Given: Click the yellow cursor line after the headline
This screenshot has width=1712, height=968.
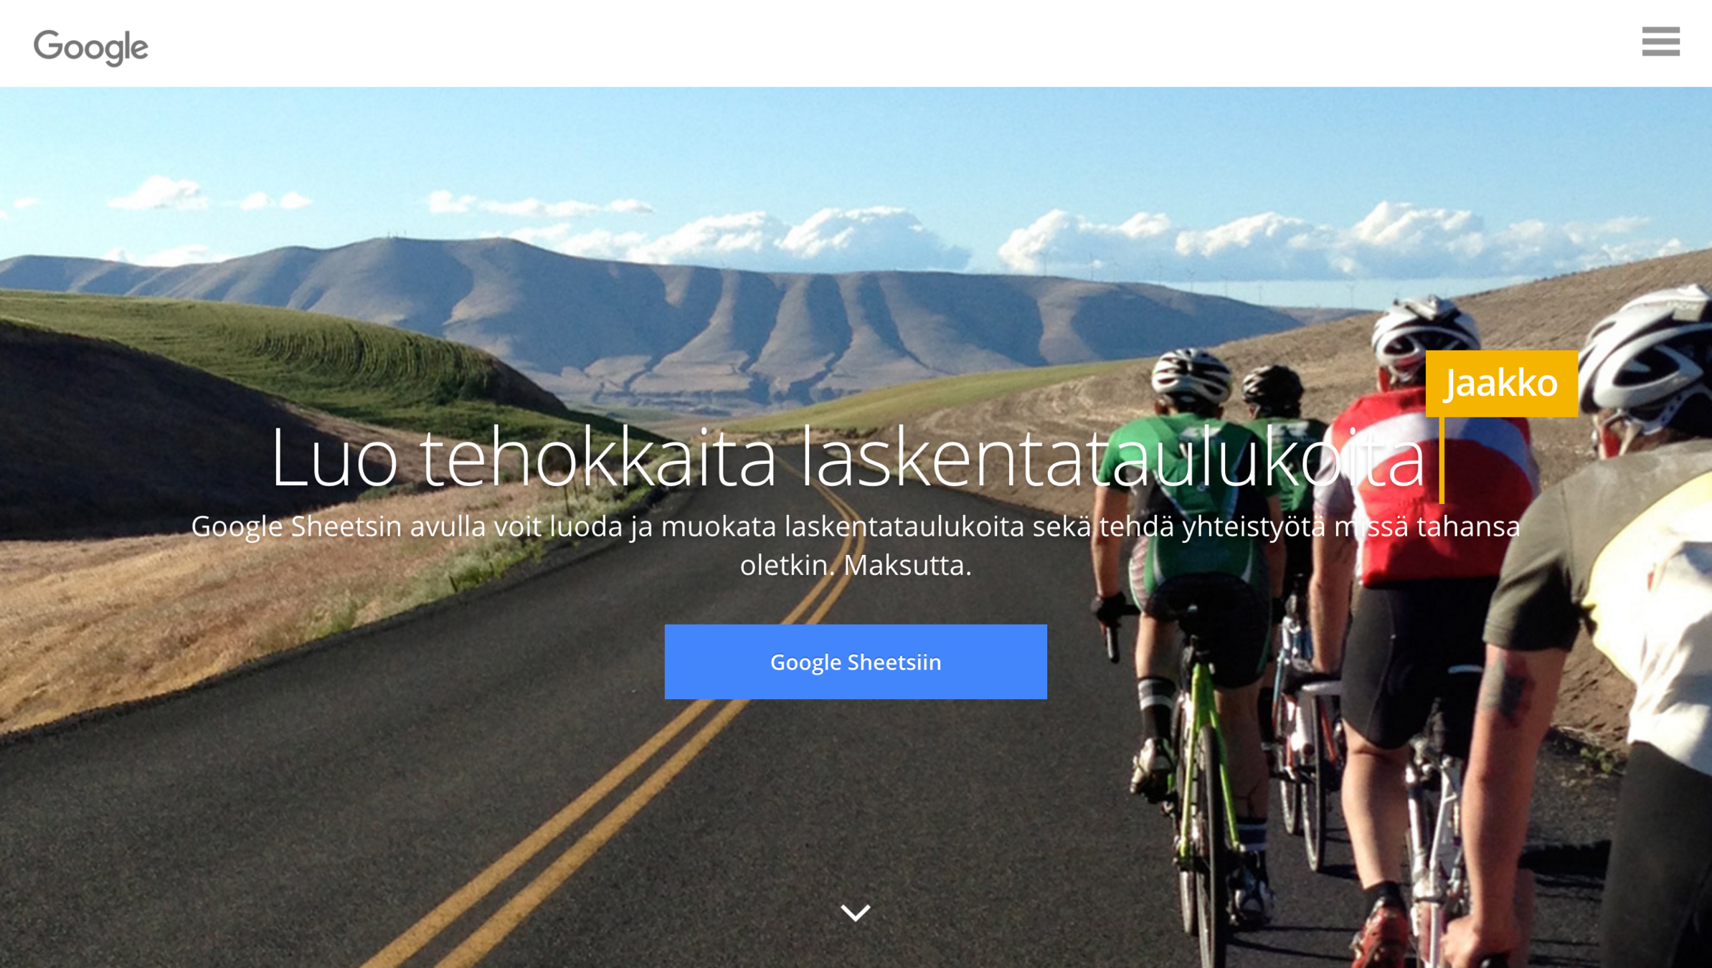Looking at the screenshot, I should pyautogui.click(x=1442, y=460).
